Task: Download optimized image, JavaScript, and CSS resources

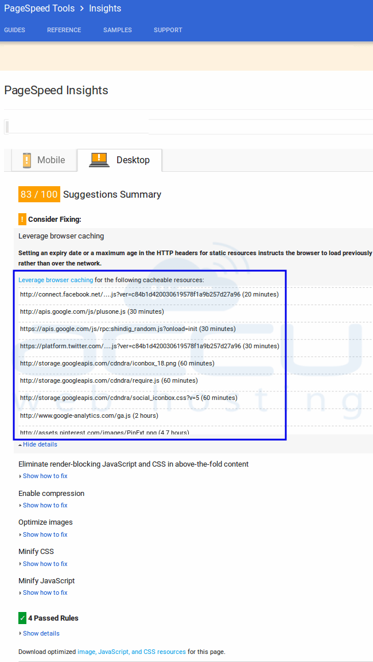Action: coord(131,652)
